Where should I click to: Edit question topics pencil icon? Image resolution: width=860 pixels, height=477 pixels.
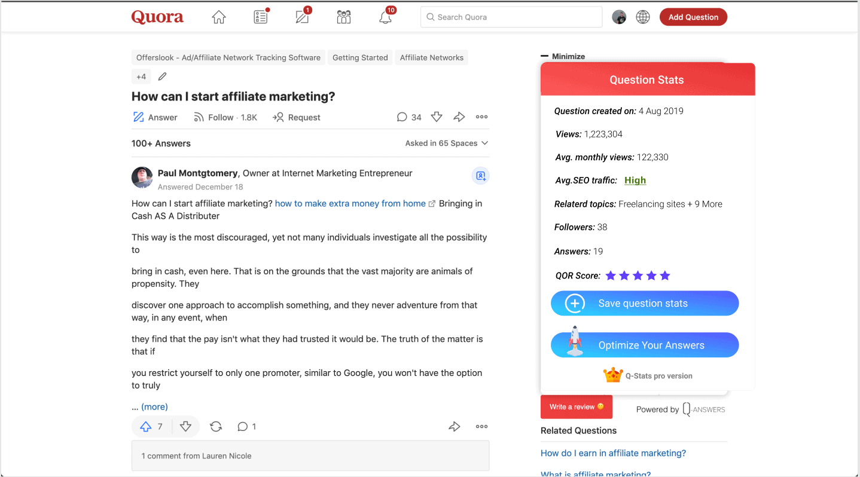(x=163, y=77)
